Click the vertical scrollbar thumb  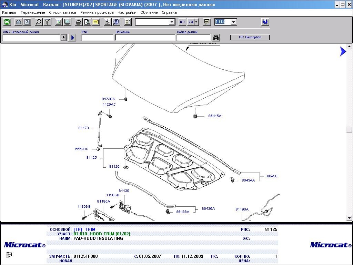[x=349, y=129]
